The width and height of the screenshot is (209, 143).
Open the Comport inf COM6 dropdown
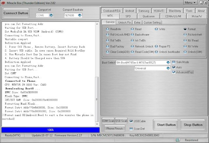pyautogui.click(x=51, y=15)
